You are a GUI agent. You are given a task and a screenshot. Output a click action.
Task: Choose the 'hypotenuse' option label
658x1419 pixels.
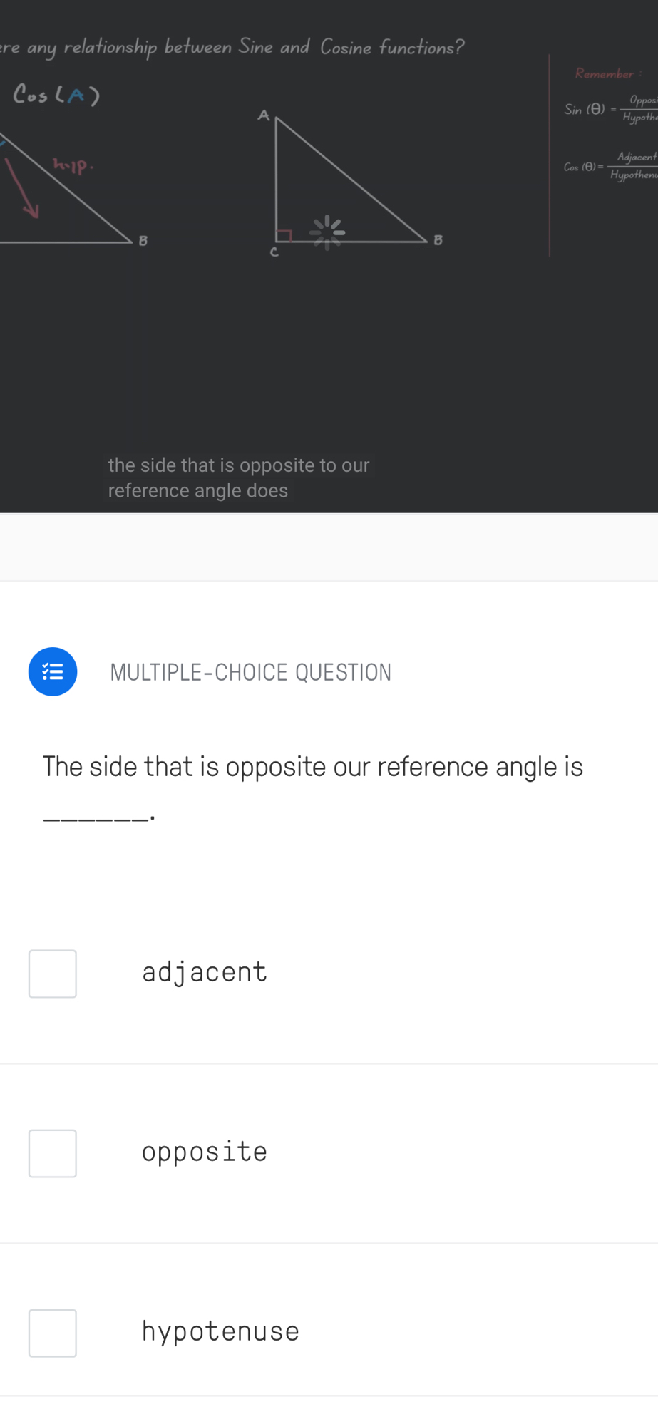click(220, 1331)
